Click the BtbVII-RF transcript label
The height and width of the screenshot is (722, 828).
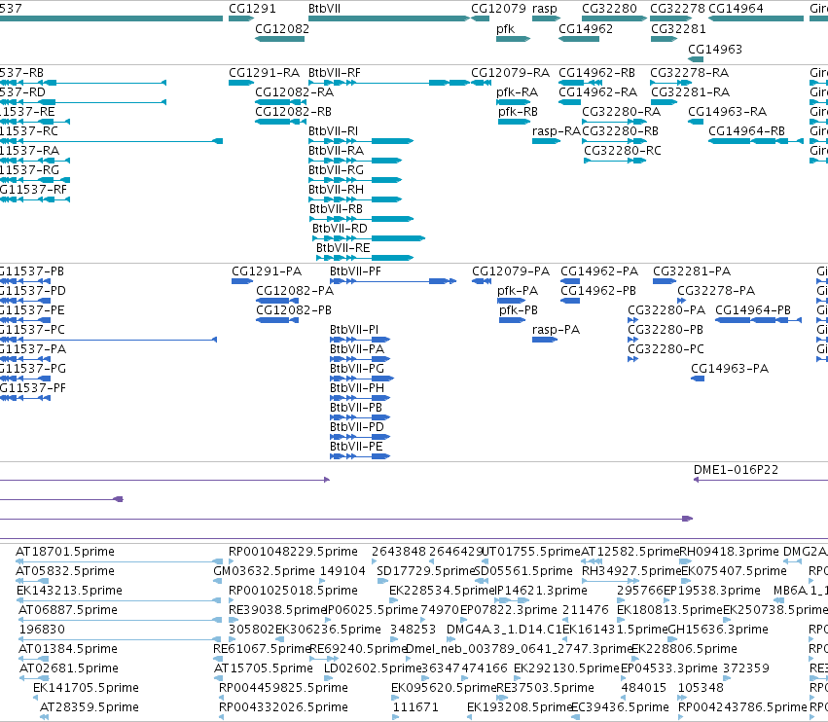pyautogui.click(x=335, y=72)
